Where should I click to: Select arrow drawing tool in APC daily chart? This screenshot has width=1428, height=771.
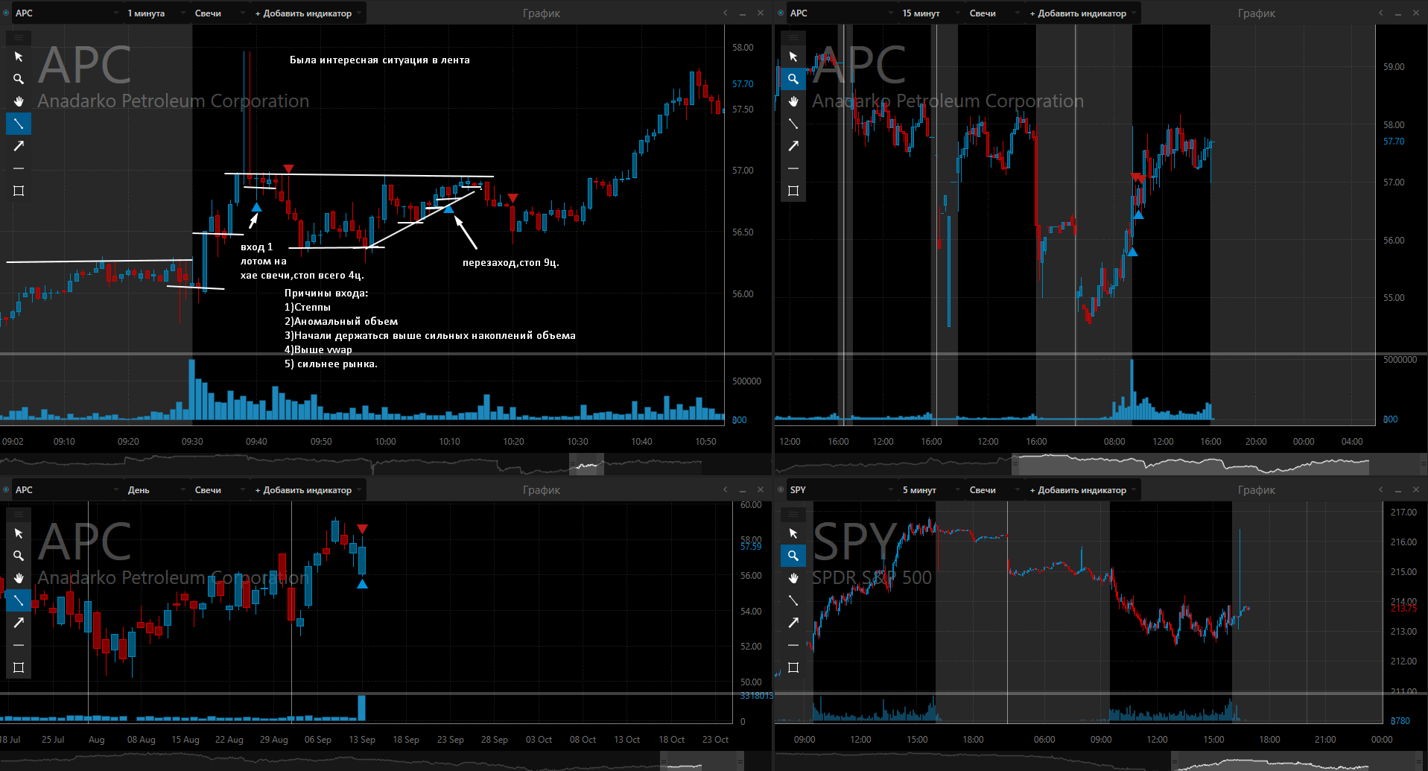[x=19, y=623]
